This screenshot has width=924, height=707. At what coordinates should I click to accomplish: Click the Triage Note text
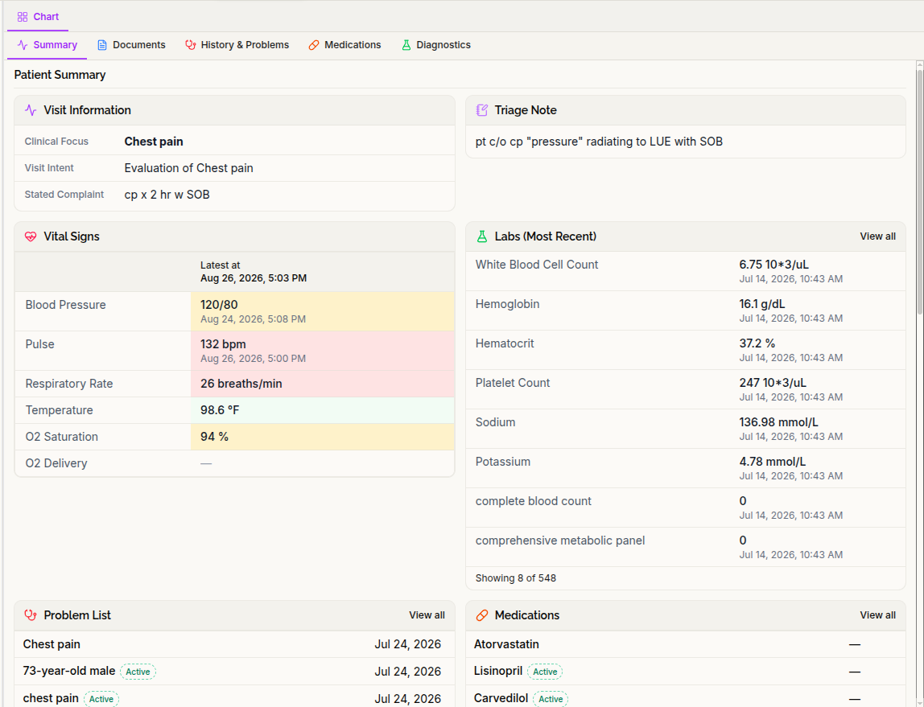[x=599, y=142]
